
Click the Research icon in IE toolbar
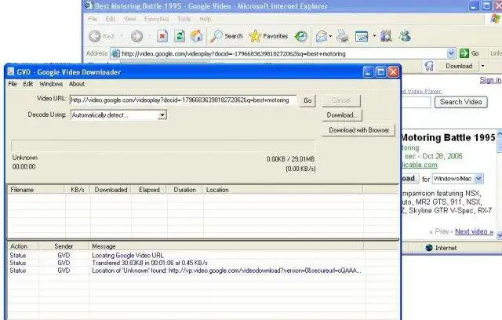click(386, 36)
